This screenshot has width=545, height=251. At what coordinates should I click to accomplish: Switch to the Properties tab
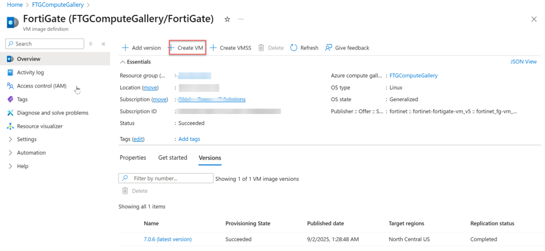tap(133, 158)
